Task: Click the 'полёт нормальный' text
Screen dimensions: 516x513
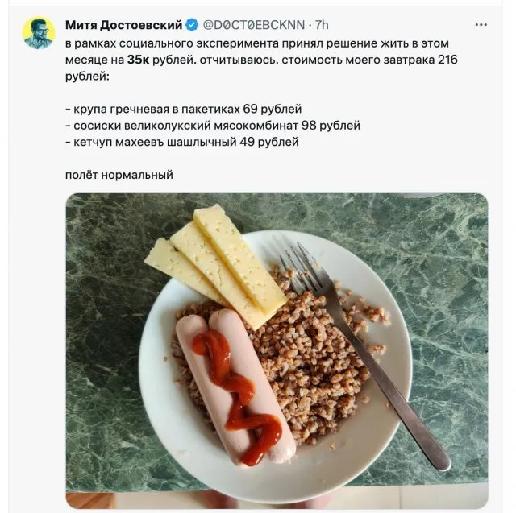Action: pos(119,175)
